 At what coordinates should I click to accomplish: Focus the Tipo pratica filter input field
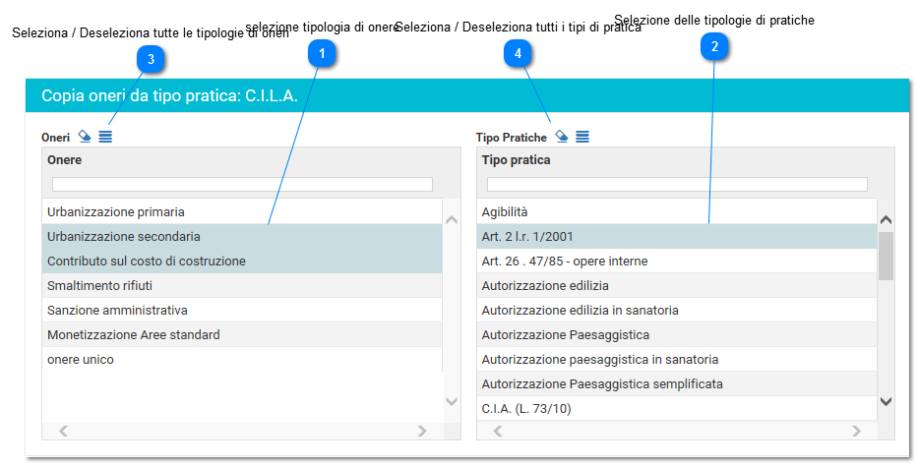[x=677, y=184]
